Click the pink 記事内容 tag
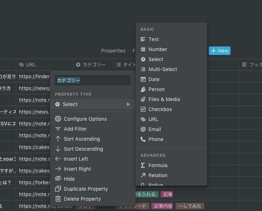262x211 pixels. (163, 206)
